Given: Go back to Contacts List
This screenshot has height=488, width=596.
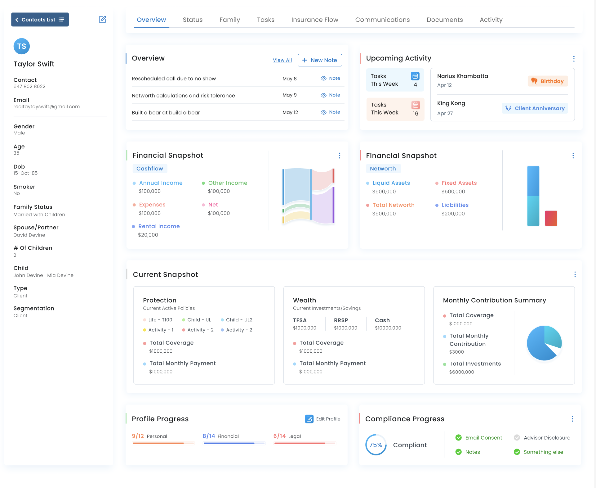Looking at the screenshot, I should coord(40,20).
